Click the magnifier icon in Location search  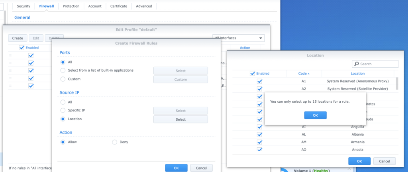click(356, 64)
